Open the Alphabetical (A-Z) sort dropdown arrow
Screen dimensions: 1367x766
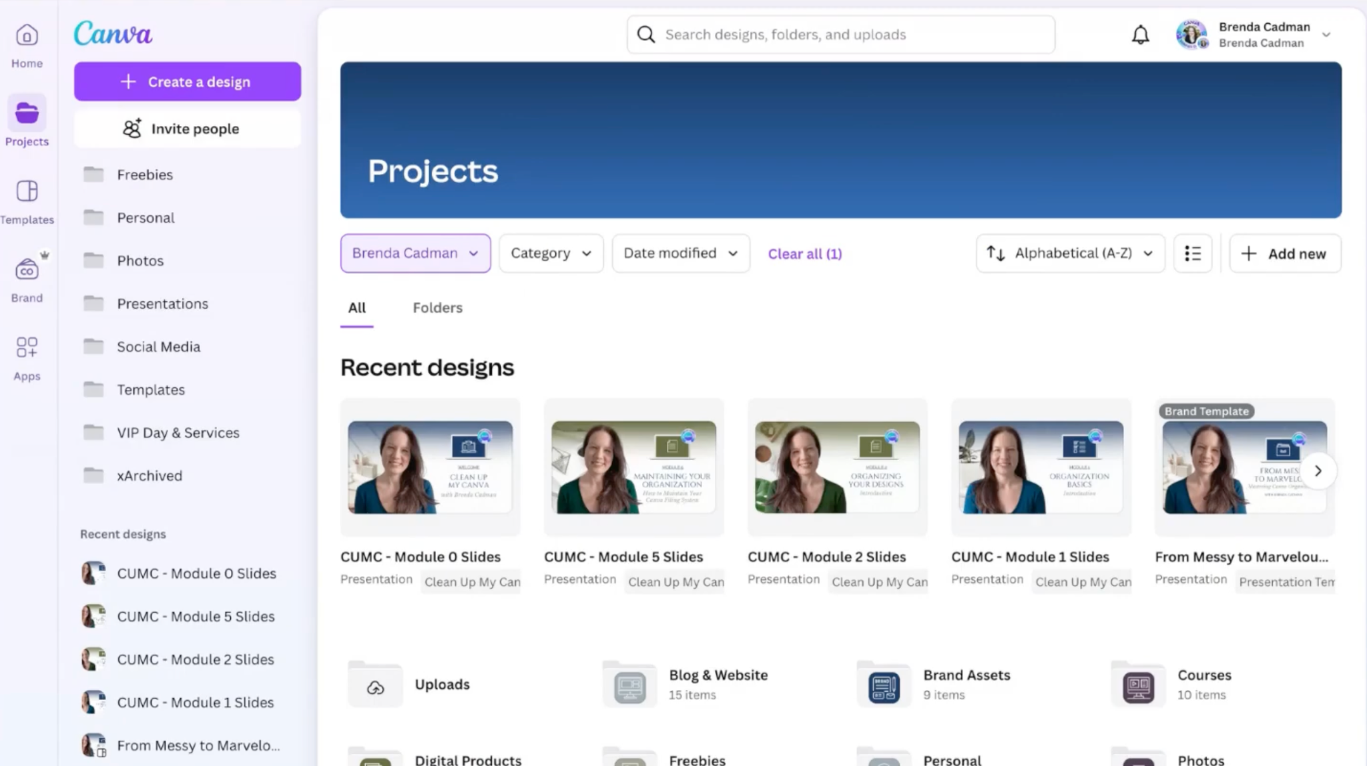click(x=1148, y=253)
